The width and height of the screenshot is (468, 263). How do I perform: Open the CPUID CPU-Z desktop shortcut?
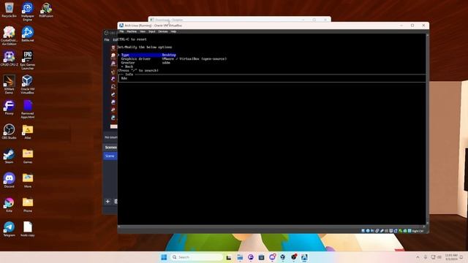tap(9, 58)
